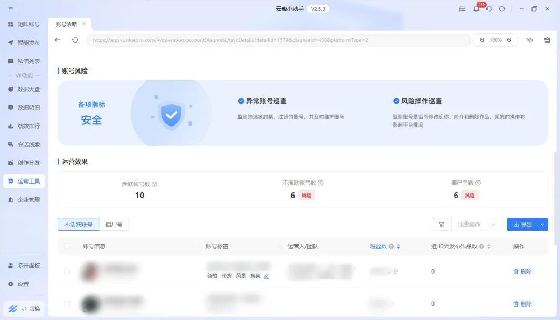Click the notification bell icon
560x320 pixels.
pyautogui.click(x=476, y=9)
